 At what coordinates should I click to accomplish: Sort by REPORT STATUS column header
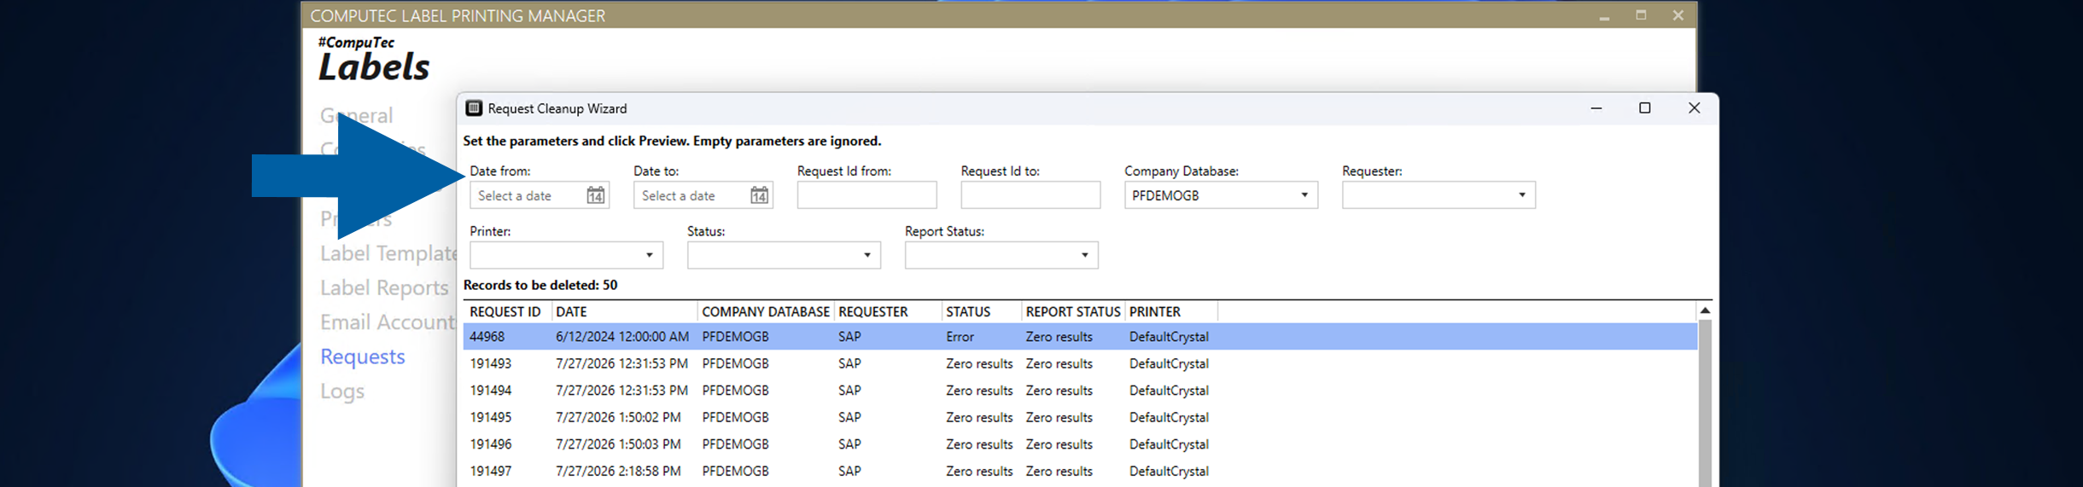pos(1073,312)
